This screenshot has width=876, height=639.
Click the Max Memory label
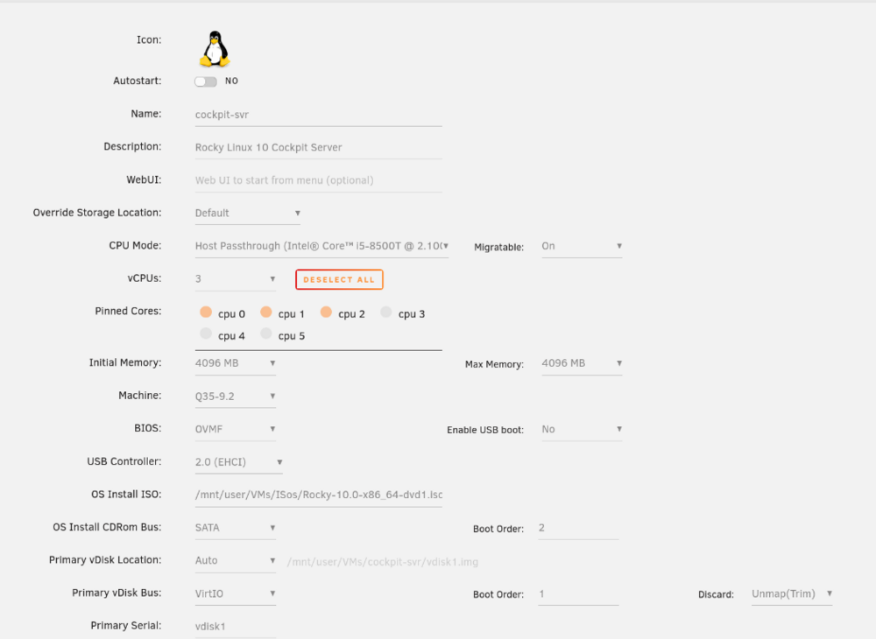coord(494,364)
